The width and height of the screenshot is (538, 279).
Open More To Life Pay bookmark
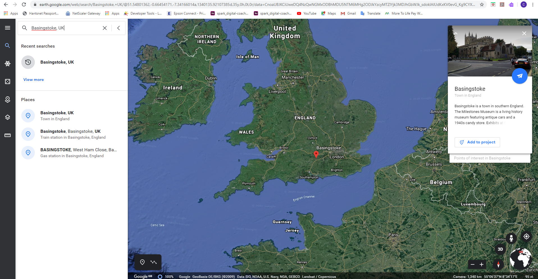click(x=404, y=13)
